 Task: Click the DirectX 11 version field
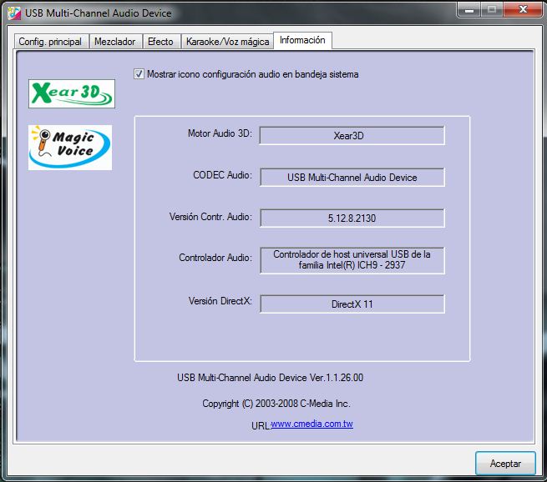[352, 304]
